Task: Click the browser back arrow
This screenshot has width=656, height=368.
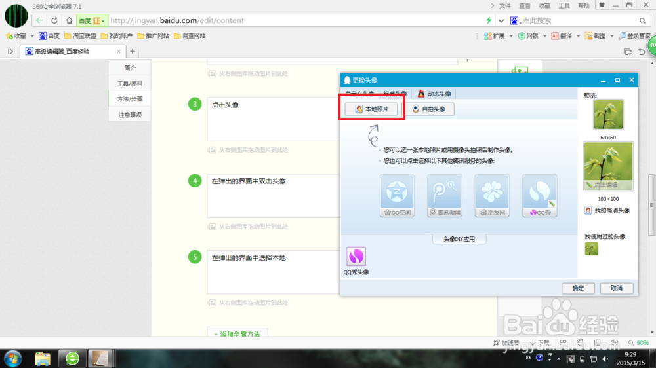Action: pyautogui.click(x=39, y=20)
